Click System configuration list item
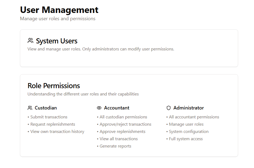The height and width of the screenshot is (168, 254). (189, 132)
